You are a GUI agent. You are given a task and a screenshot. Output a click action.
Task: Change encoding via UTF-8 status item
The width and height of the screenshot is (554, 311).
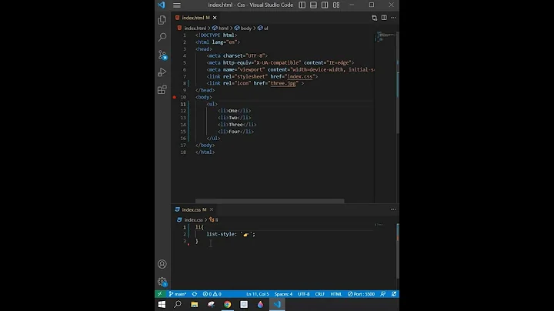(303, 294)
